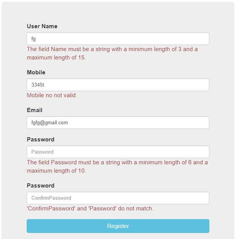Click the 'User Name' field label
Image resolution: width=236 pixels, height=239 pixels.
(42, 26)
